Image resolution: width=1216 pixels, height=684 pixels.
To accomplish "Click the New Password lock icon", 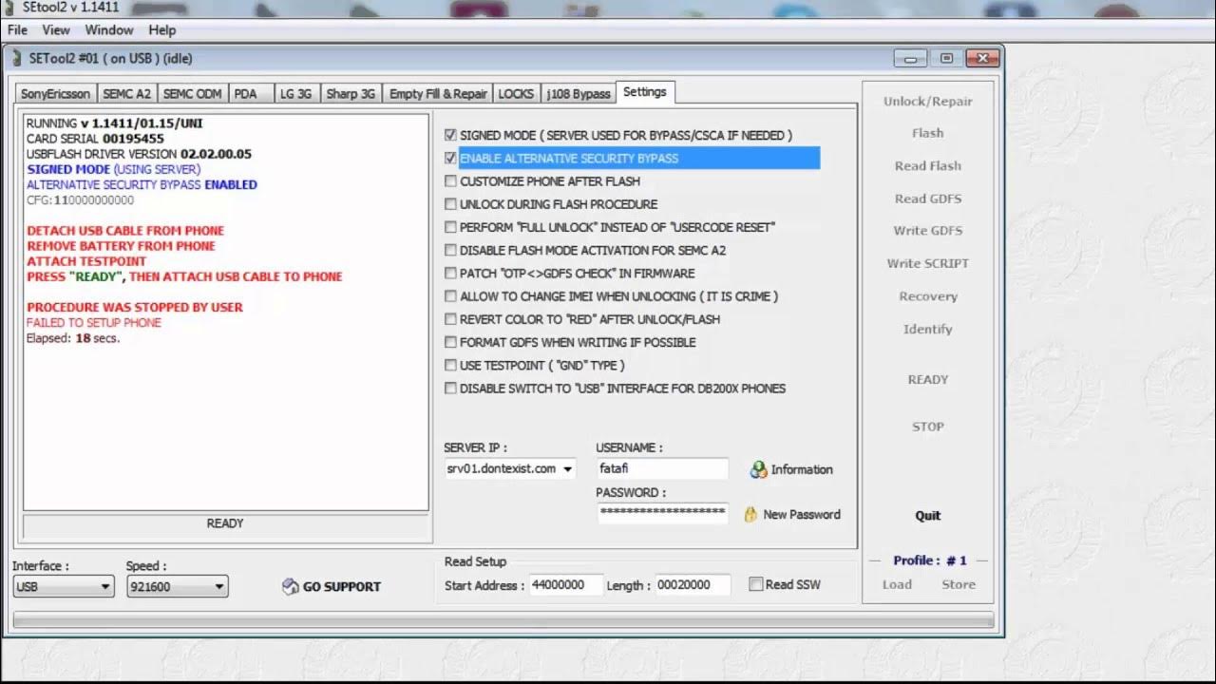I will 750,514.
